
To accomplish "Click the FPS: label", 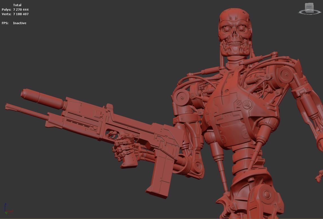I will pyautogui.click(x=5, y=23).
